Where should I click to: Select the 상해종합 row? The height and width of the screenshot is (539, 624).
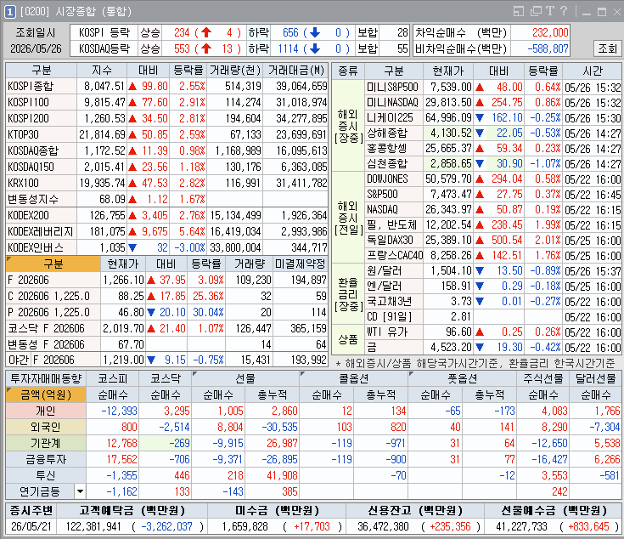(x=492, y=133)
